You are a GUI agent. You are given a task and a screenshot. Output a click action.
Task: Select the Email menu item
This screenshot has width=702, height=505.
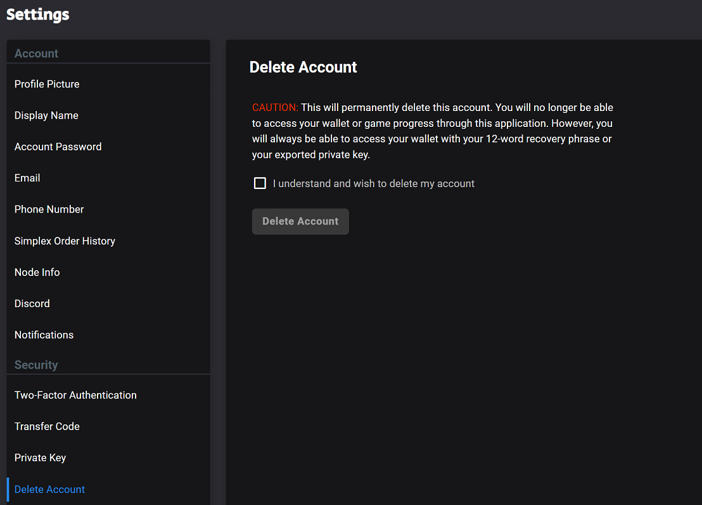pyautogui.click(x=108, y=178)
